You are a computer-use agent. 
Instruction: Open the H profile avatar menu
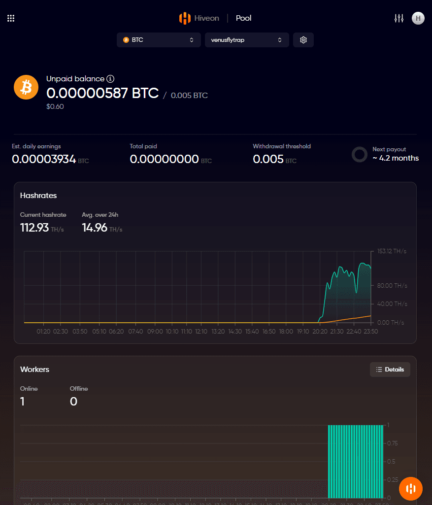(418, 18)
